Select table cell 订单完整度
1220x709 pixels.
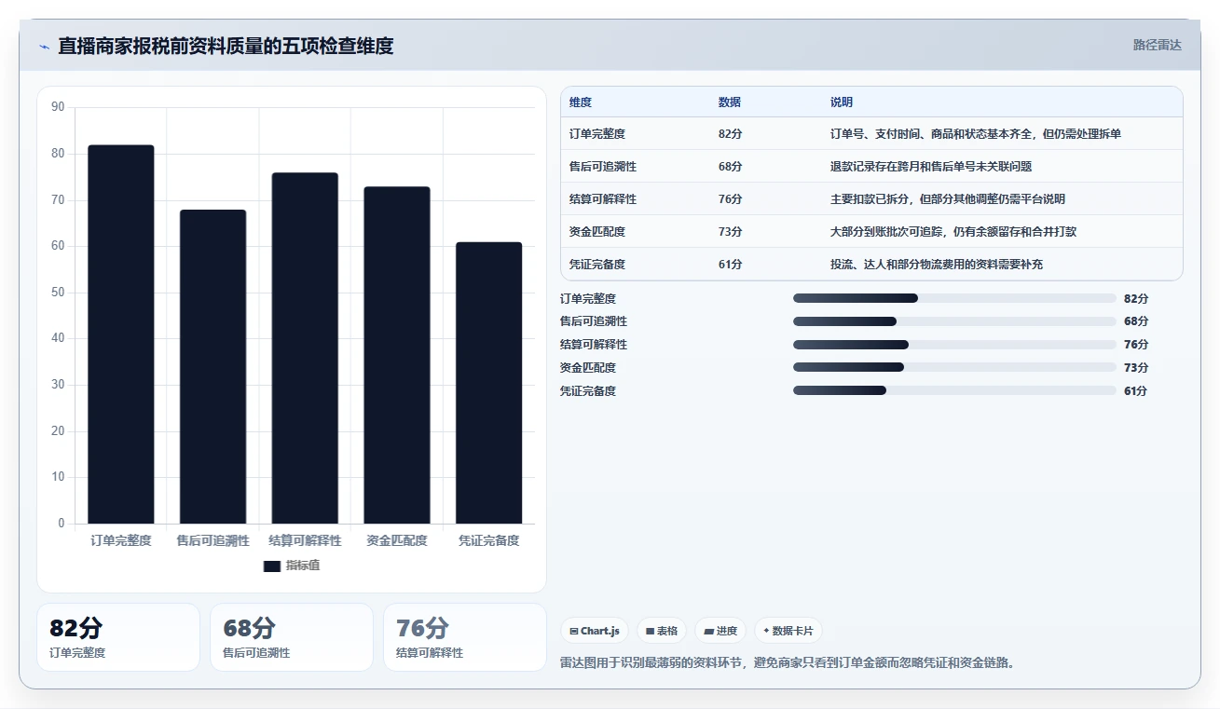(597, 134)
